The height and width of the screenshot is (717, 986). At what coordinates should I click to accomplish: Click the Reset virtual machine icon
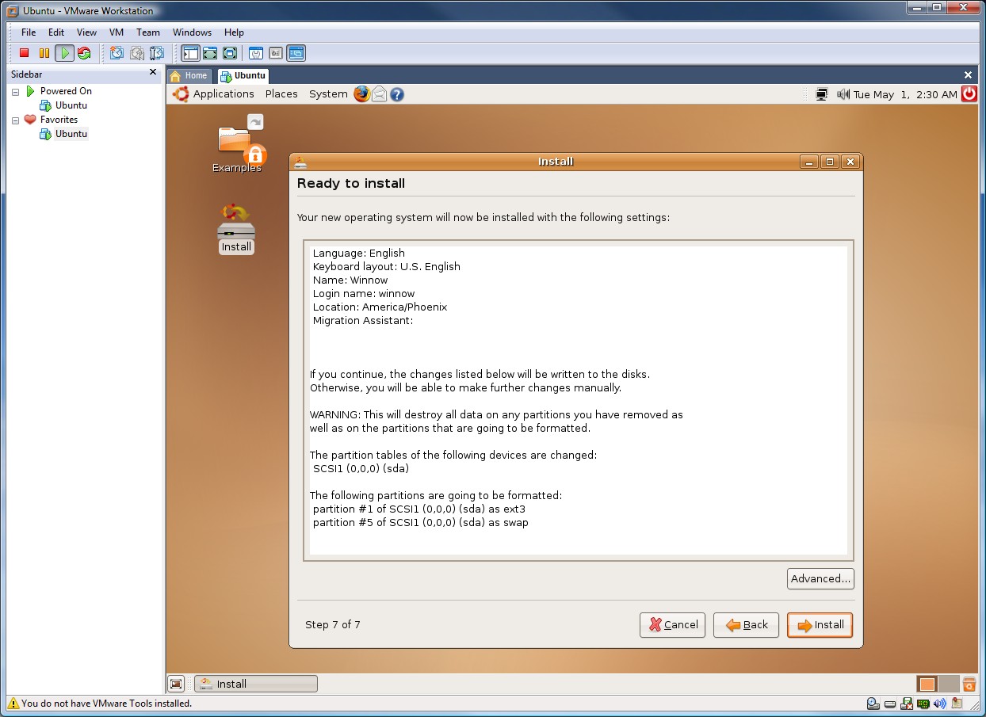[x=84, y=53]
